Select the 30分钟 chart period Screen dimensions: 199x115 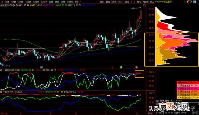point(36,2)
